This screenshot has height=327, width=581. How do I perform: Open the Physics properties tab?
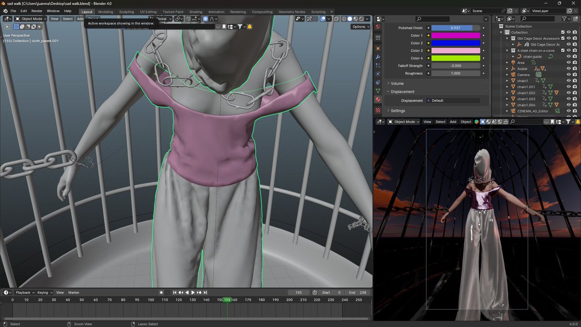point(378,74)
